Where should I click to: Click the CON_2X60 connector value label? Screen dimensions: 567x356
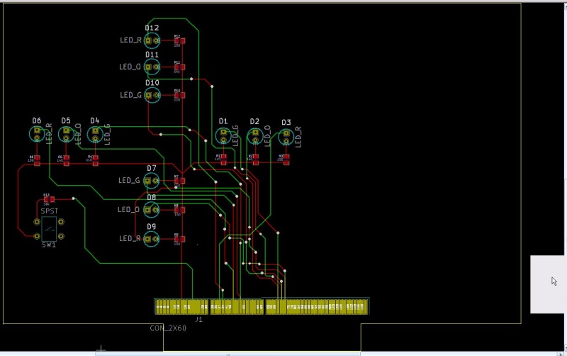(x=168, y=328)
